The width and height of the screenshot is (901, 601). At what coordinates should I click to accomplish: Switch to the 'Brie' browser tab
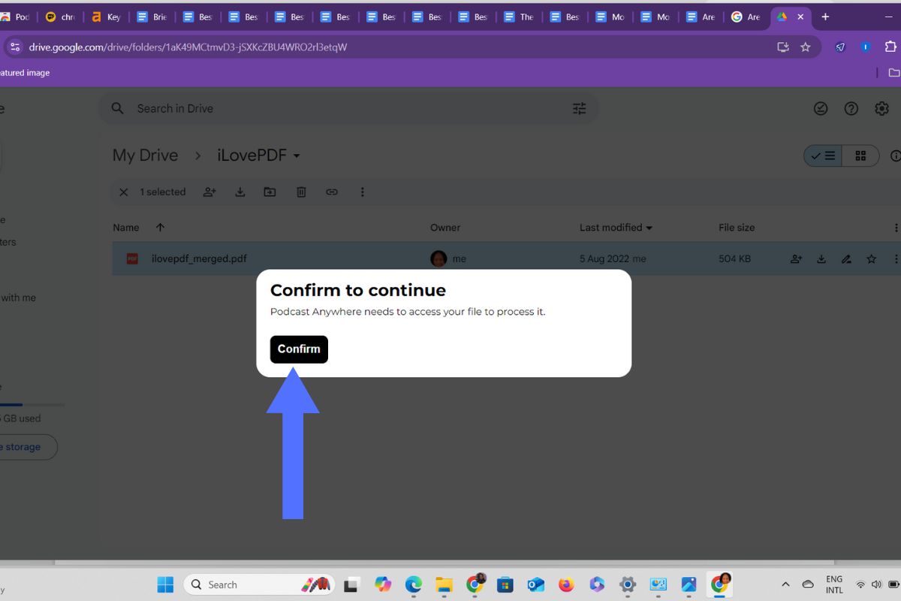[152, 17]
